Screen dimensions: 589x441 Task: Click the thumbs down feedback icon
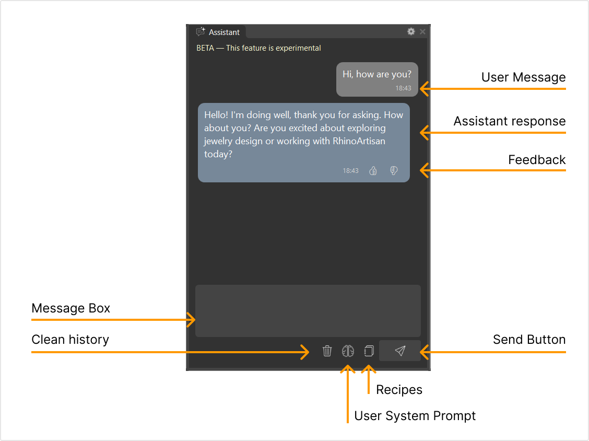point(394,171)
